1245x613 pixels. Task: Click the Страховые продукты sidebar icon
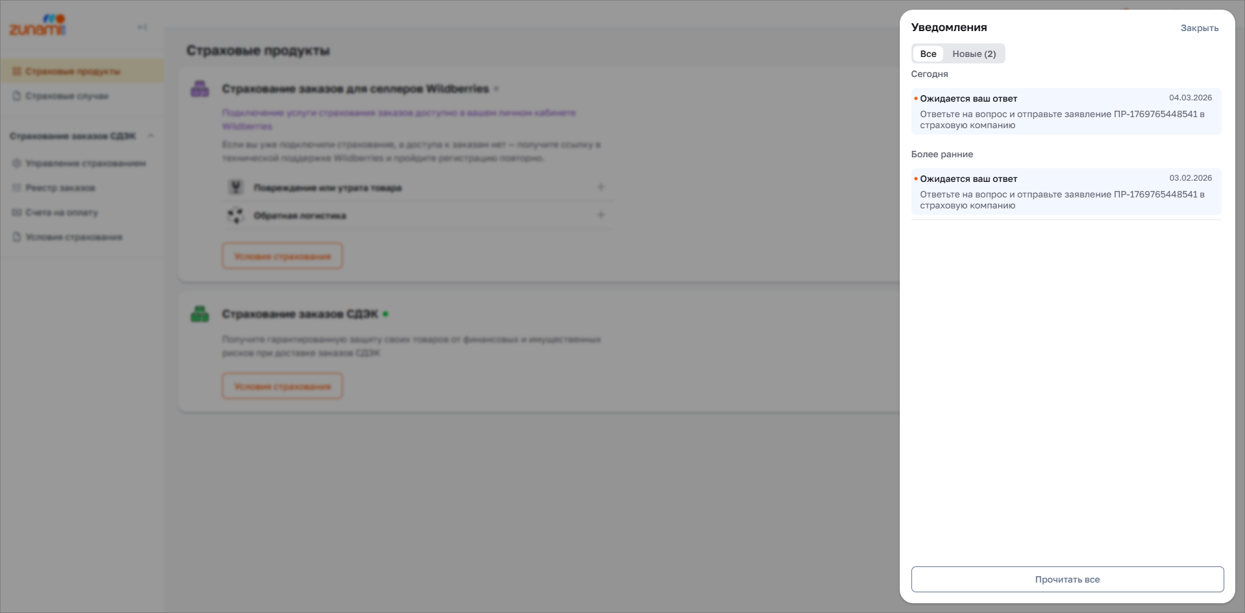[17, 71]
